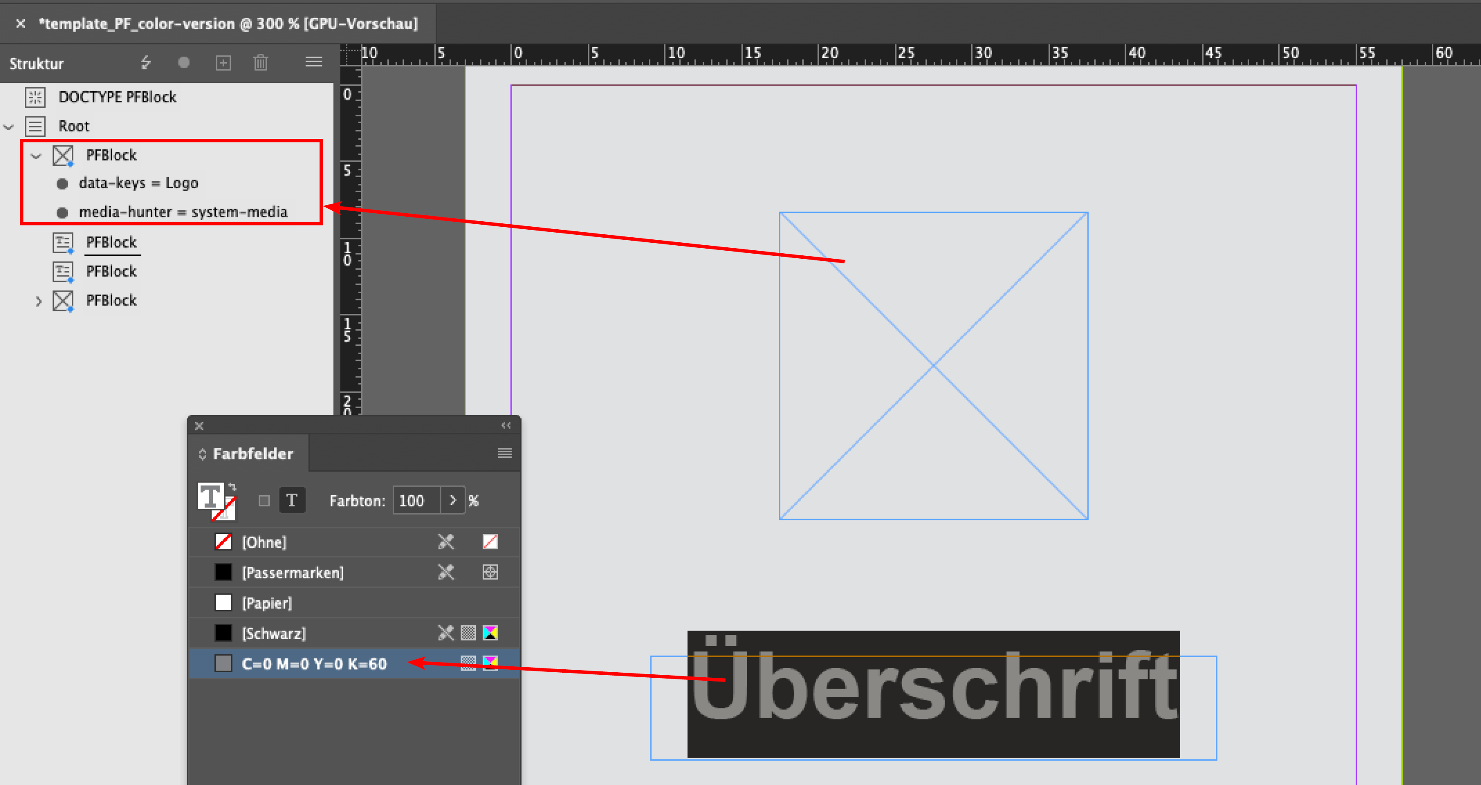This screenshot has height=785, width=1481.
Task: Click the new tag plus icon in Struktur
Action: pos(223,63)
